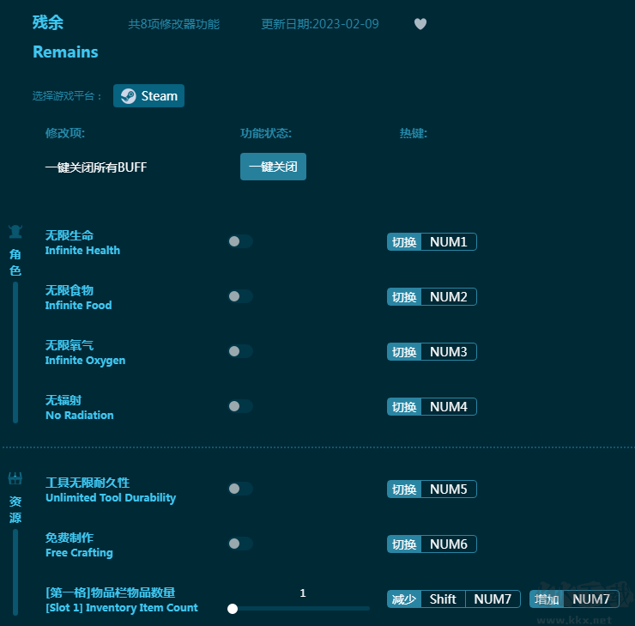The height and width of the screenshot is (626, 635).
Task: Click the NUM7 key for 增加
Action: 591,599
